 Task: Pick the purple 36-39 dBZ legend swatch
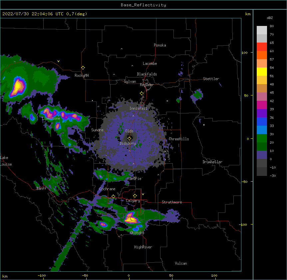pyautogui.click(x=262, y=113)
